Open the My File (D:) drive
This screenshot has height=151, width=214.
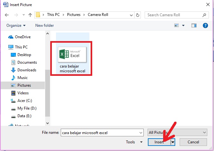[x=27, y=108]
